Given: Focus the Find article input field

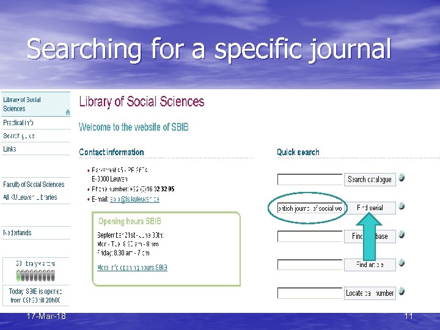Looking at the screenshot, I should click(x=310, y=265).
